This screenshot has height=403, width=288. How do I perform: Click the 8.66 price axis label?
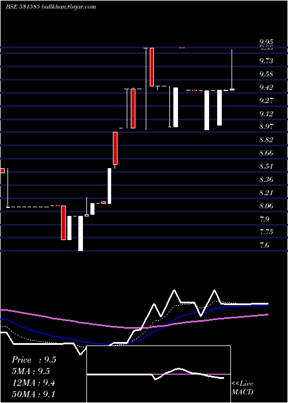pos(266,153)
